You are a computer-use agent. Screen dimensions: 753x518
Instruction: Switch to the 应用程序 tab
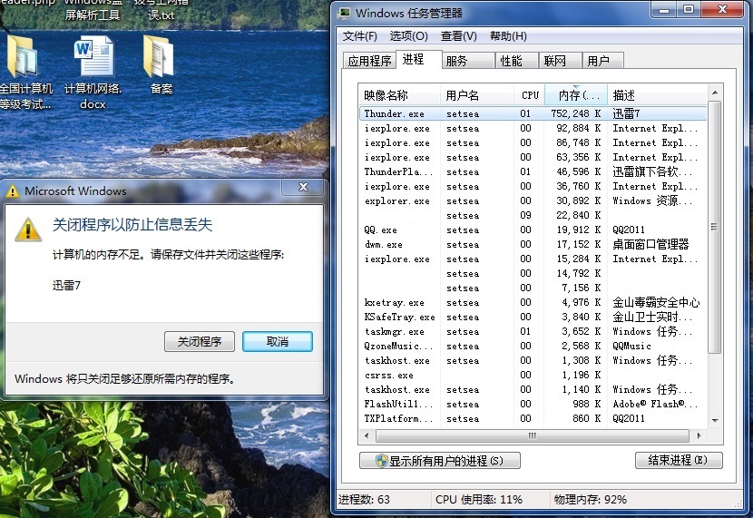pyautogui.click(x=369, y=61)
